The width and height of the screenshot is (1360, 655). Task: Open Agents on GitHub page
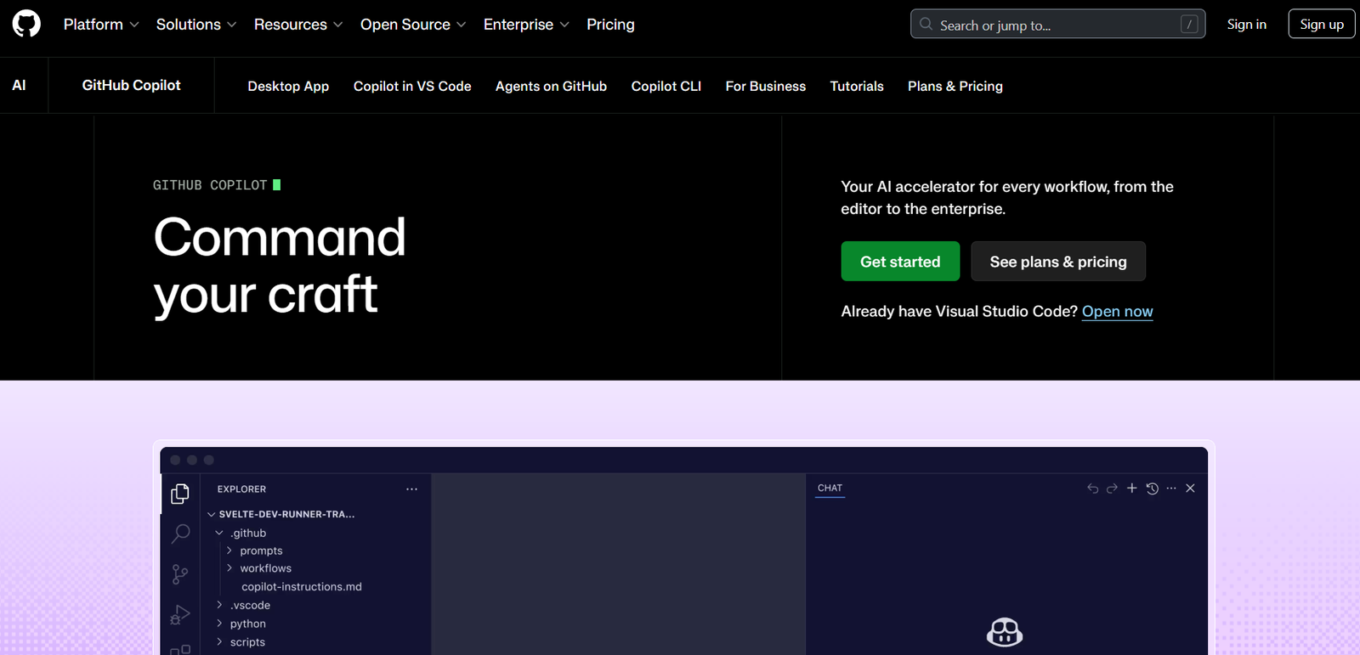551,86
